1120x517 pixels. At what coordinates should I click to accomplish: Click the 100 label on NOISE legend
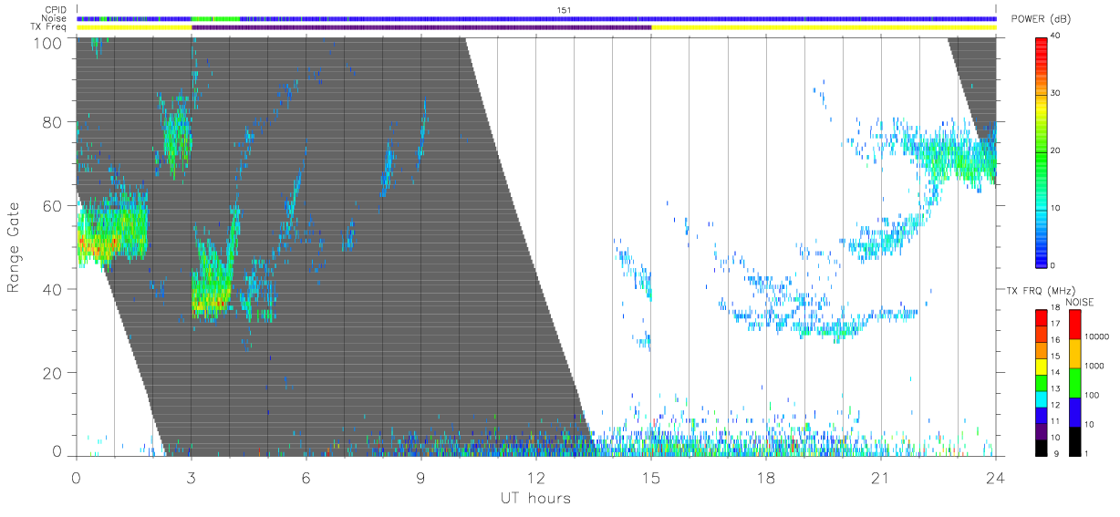coord(1092,395)
